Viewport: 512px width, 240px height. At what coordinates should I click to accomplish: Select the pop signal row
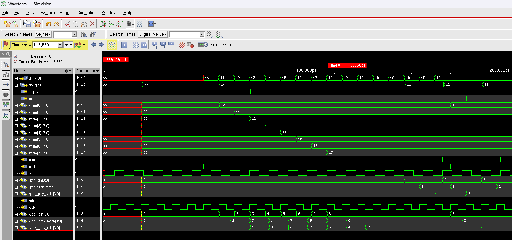pyautogui.click(x=43, y=160)
